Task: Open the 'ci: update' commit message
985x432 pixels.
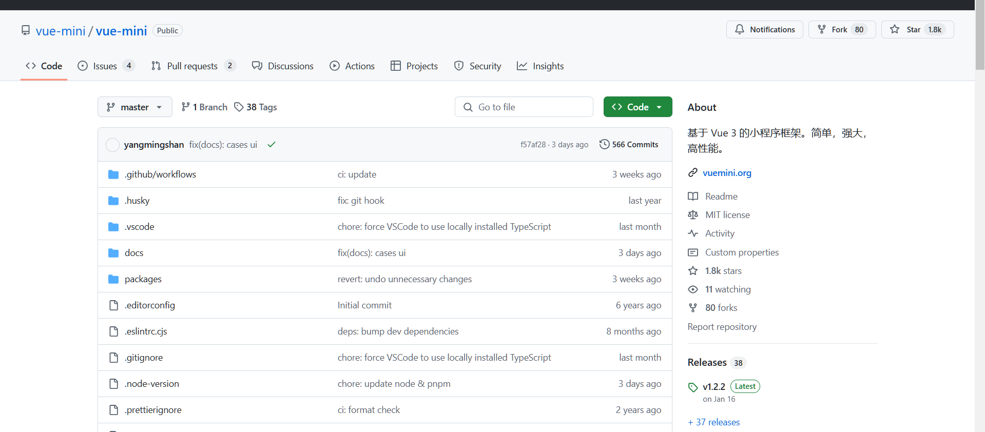Action: tap(357, 174)
